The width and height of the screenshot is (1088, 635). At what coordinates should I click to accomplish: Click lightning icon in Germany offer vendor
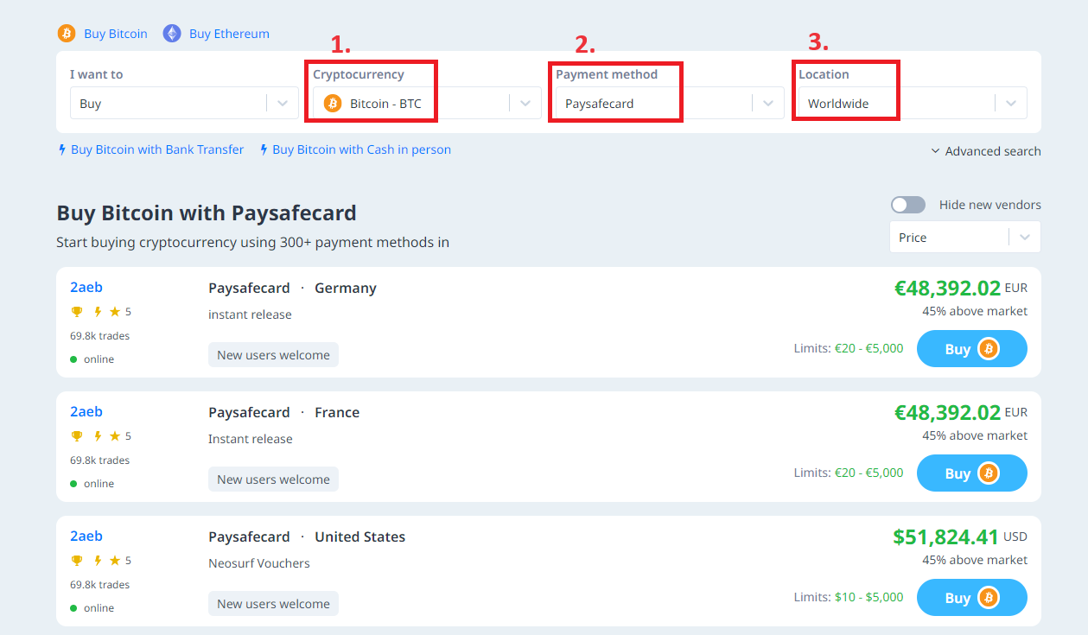(98, 312)
